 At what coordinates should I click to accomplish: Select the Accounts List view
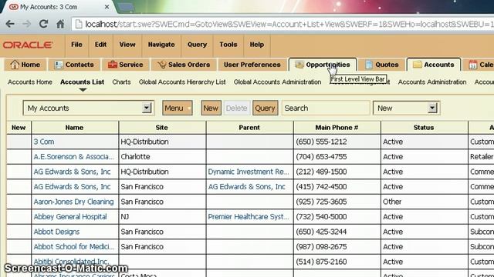tap(83, 82)
